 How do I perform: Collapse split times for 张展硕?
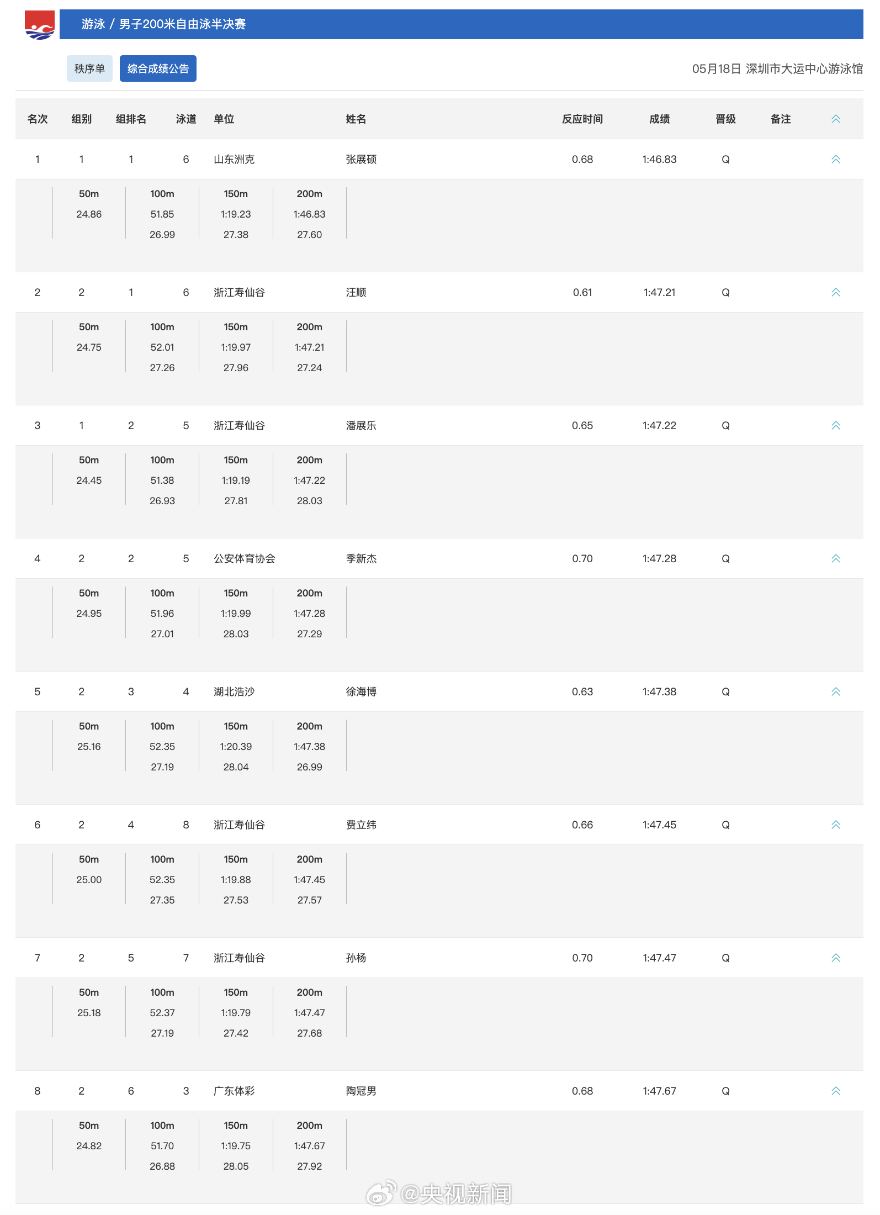[836, 160]
